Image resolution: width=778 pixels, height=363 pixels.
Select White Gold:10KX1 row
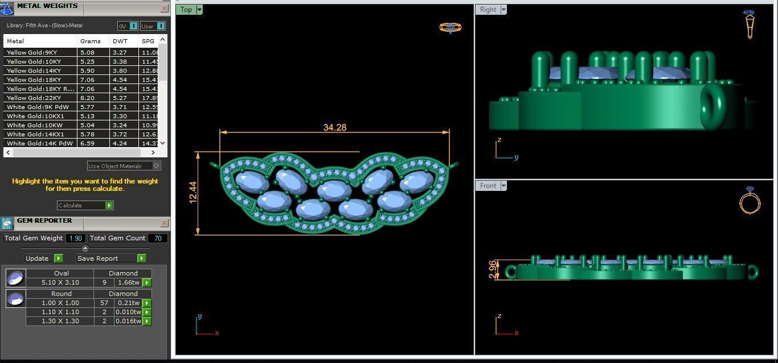81,116
